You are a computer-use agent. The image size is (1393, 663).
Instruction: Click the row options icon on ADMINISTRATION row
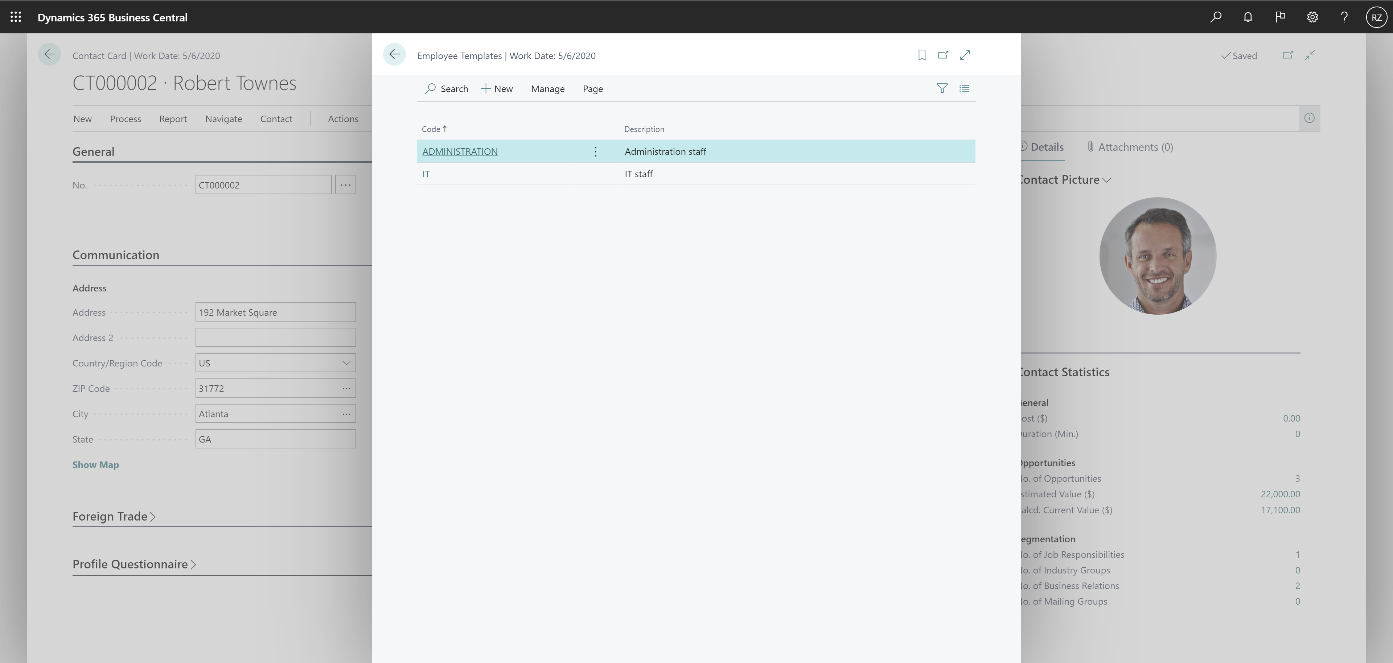596,151
